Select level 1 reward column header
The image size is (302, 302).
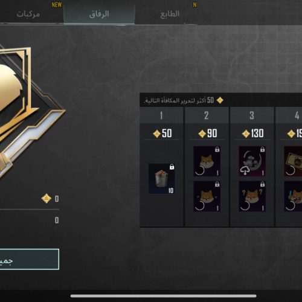point(161,115)
